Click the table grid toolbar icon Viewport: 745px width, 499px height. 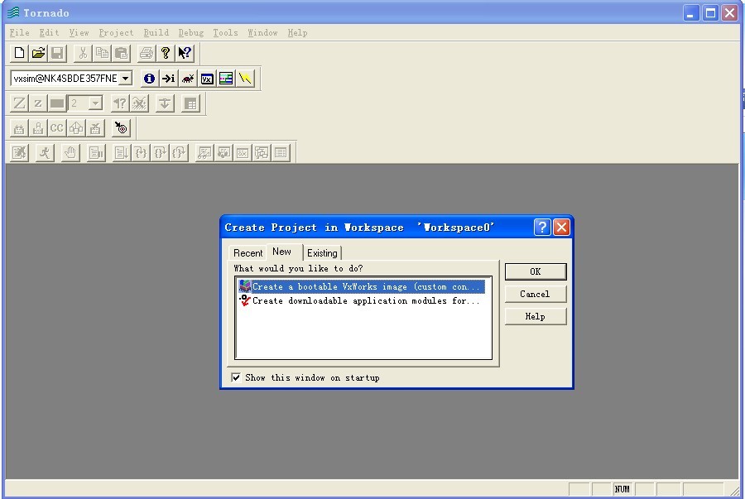(x=190, y=103)
